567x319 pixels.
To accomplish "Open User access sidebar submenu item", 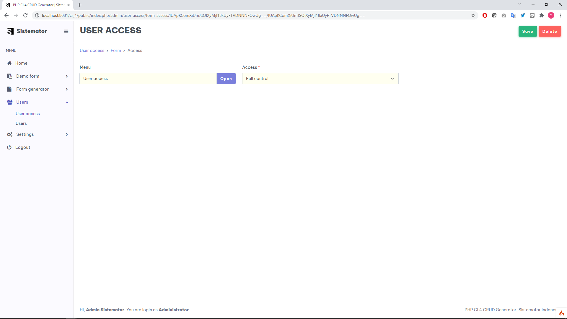I will click(x=27, y=114).
